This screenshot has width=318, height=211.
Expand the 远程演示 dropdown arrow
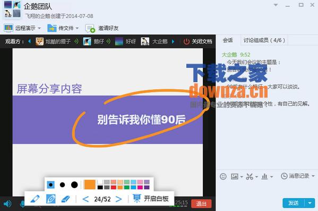click(39, 28)
